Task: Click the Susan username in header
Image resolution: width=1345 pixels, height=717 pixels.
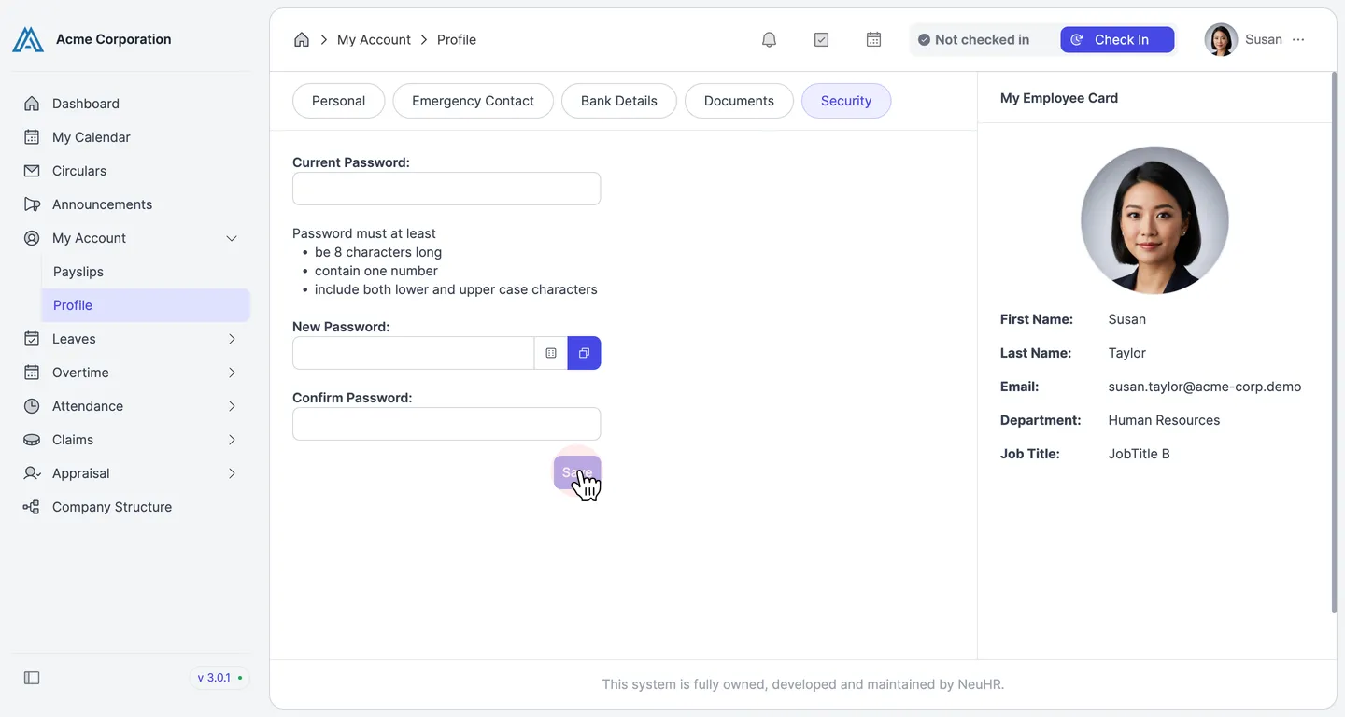Action: [1263, 39]
